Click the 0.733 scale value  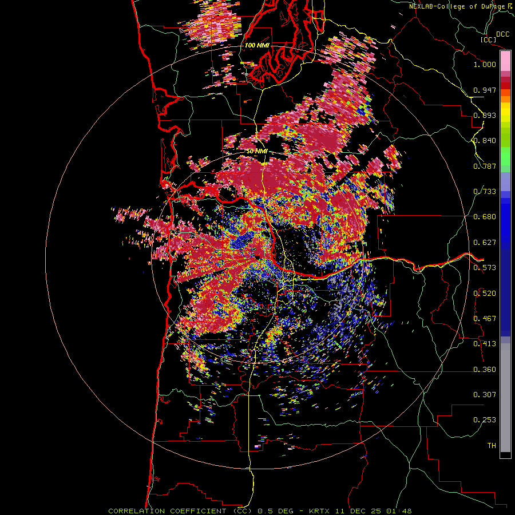pyautogui.click(x=485, y=192)
